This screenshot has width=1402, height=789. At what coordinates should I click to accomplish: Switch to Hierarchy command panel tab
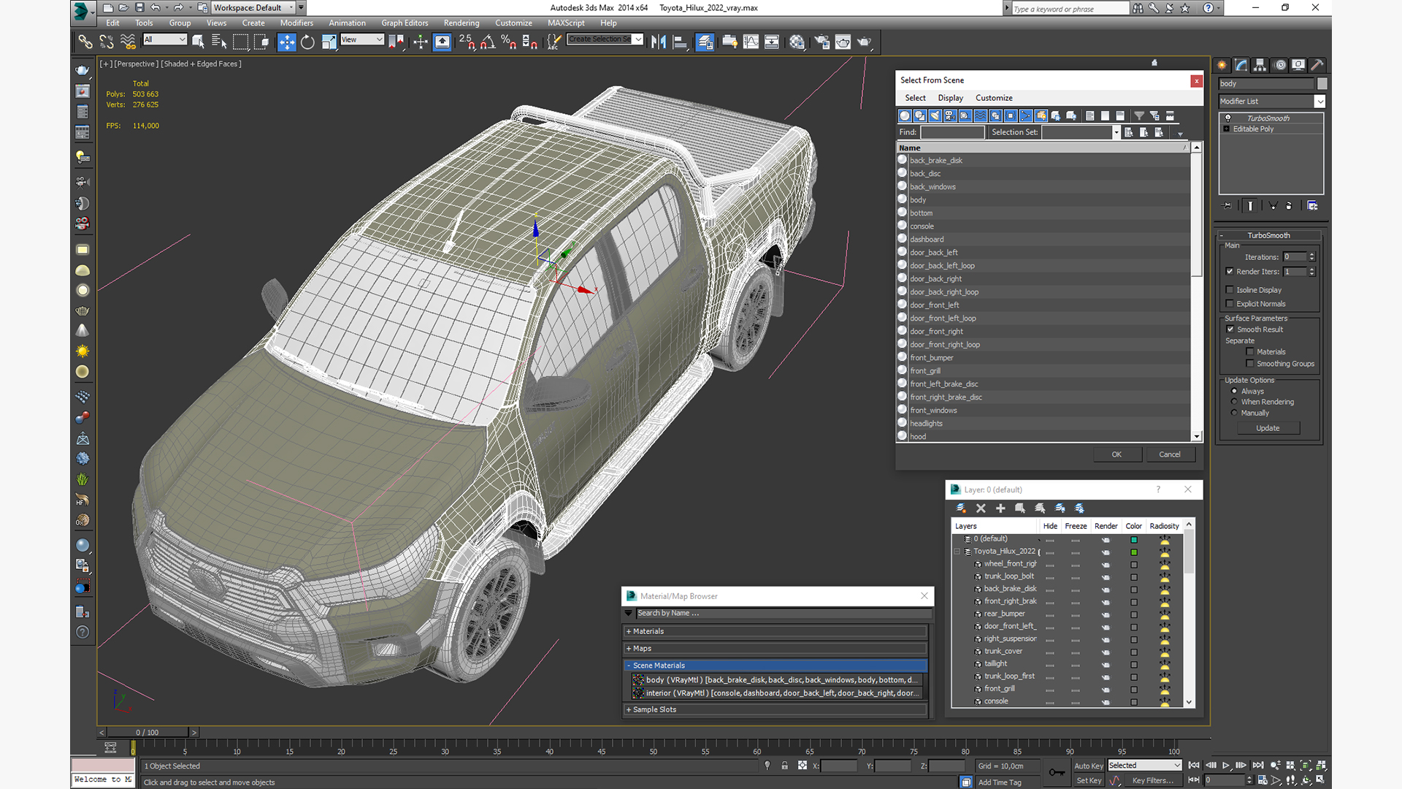tap(1260, 65)
